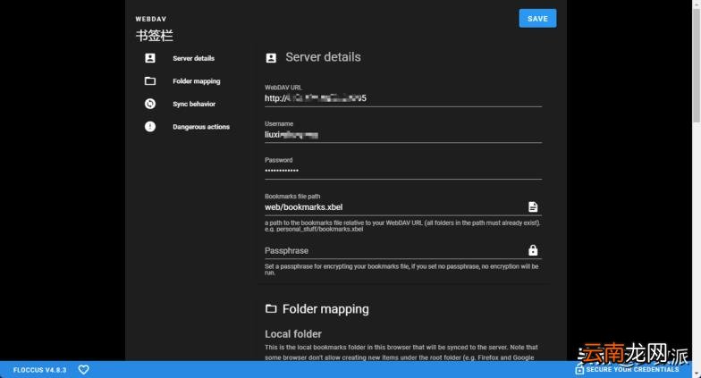Focus the WebDAV URL input field

pyautogui.click(x=402, y=98)
